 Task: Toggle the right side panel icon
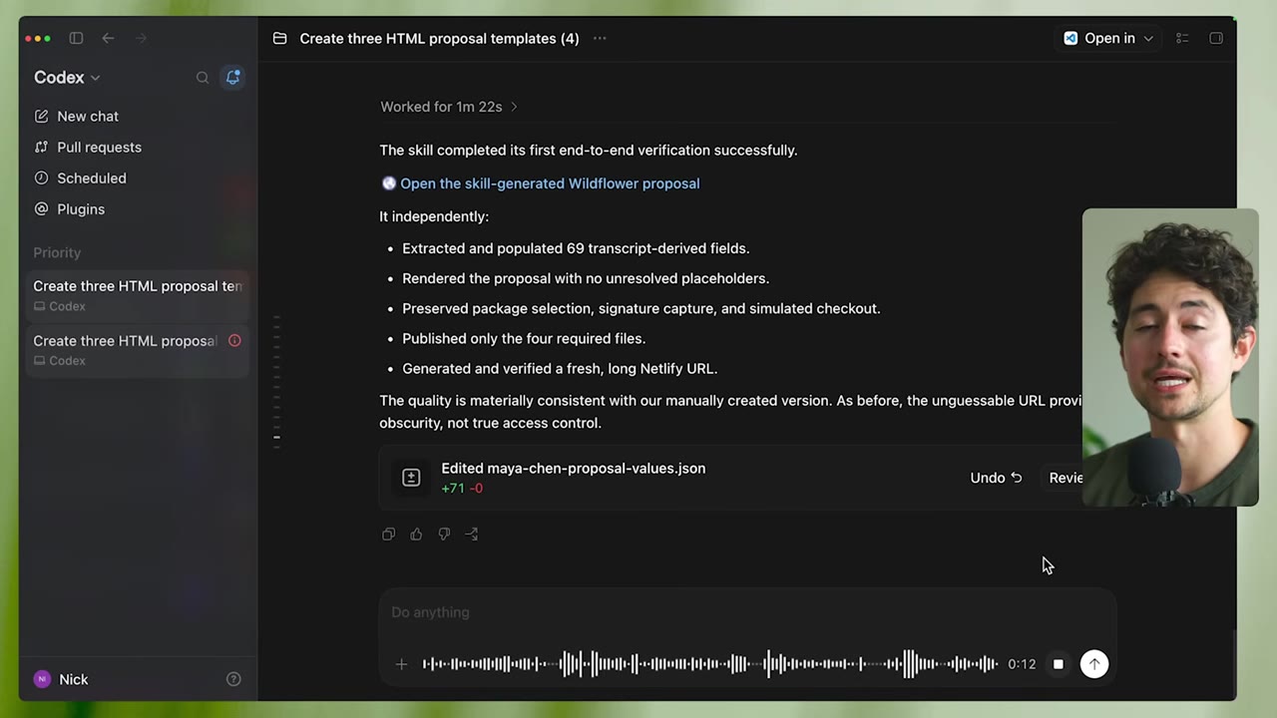pyautogui.click(x=1216, y=38)
